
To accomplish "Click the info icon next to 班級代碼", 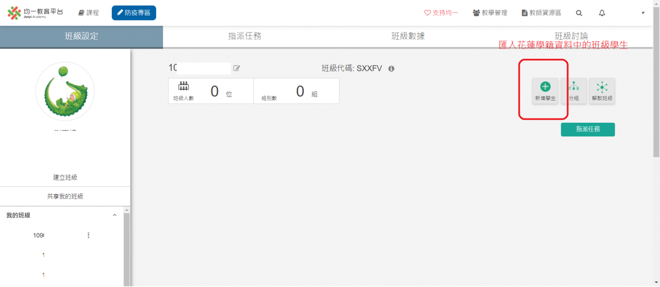I will pyautogui.click(x=391, y=69).
